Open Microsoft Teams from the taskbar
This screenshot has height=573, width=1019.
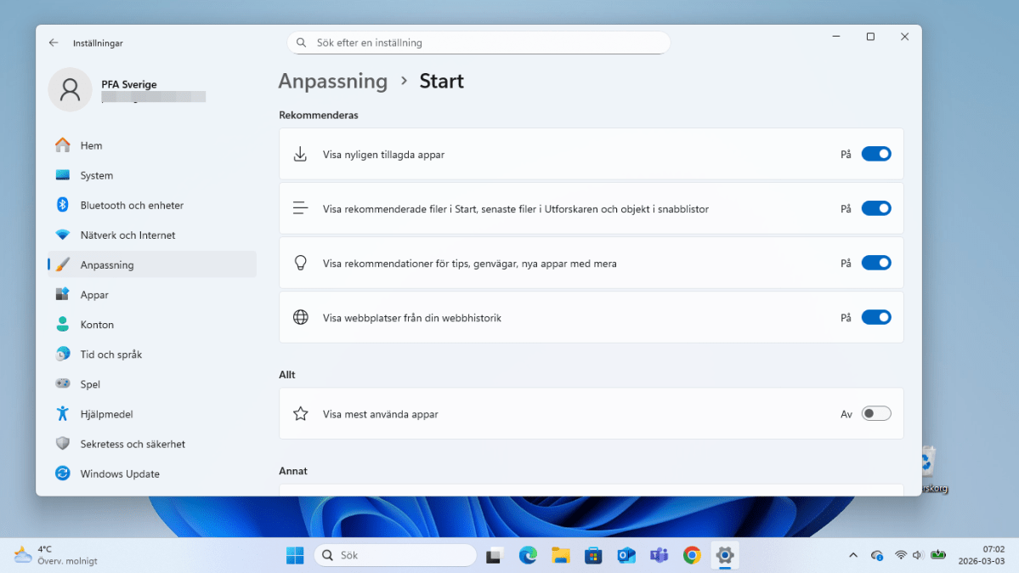click(659, 554)
